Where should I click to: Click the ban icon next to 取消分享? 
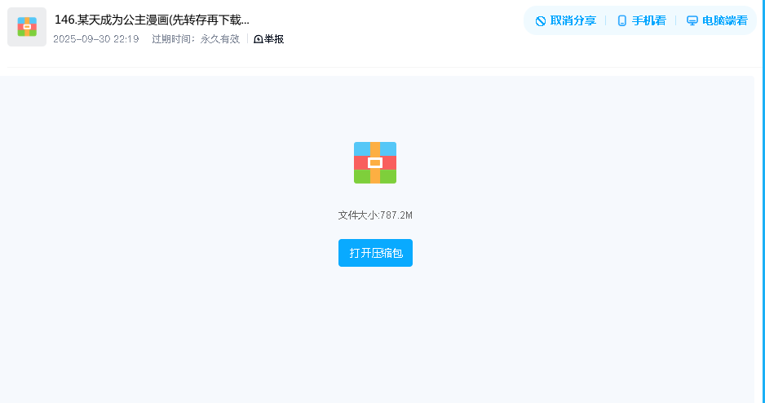click(x=541, y=21)
